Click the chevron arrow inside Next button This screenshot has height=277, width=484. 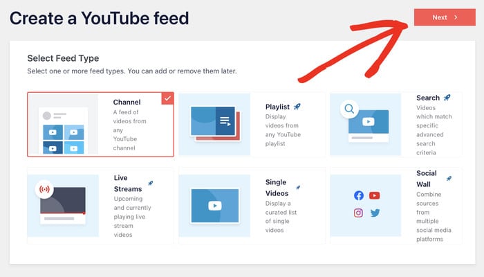pos(456,17)
